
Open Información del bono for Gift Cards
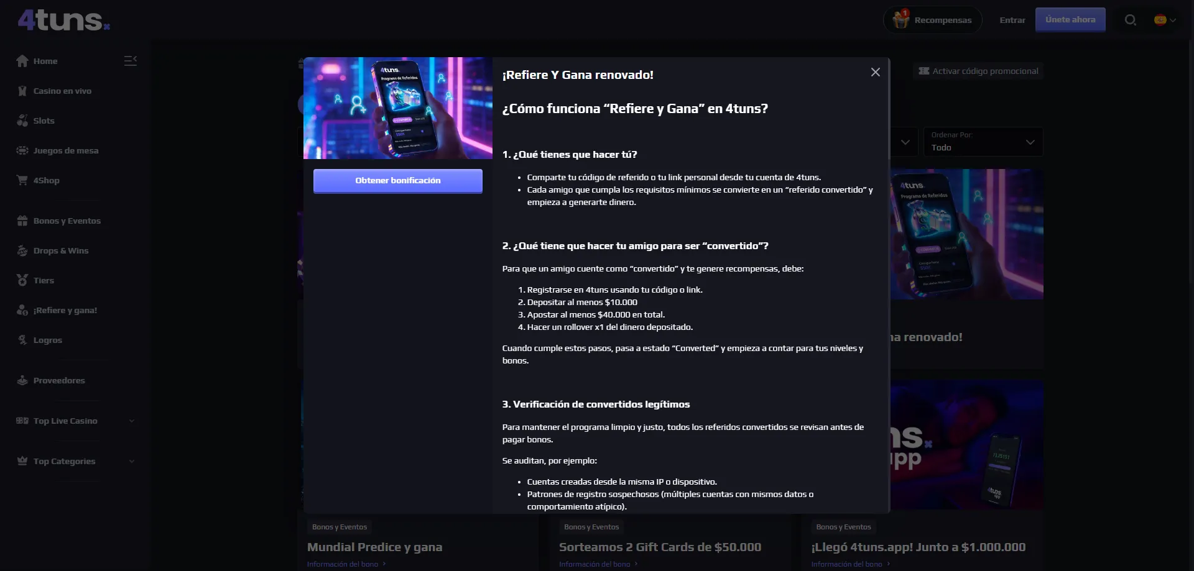click(598, 564)
